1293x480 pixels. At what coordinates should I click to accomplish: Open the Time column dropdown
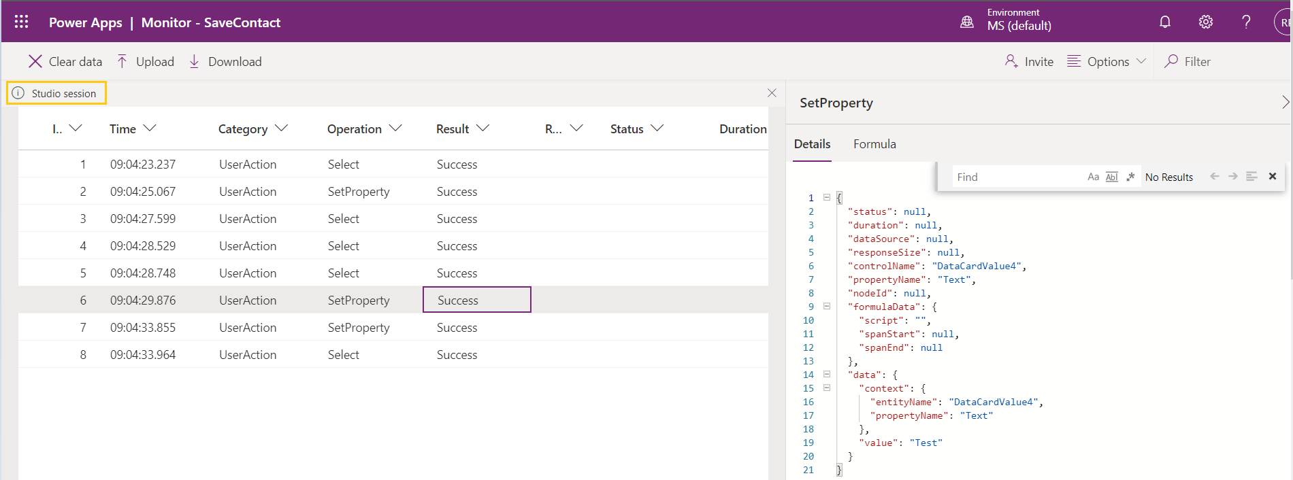tap(150, 128)
